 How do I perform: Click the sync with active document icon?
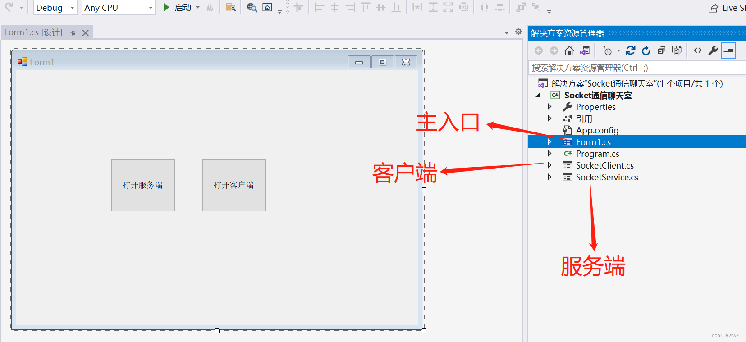(x=631, y=50)
